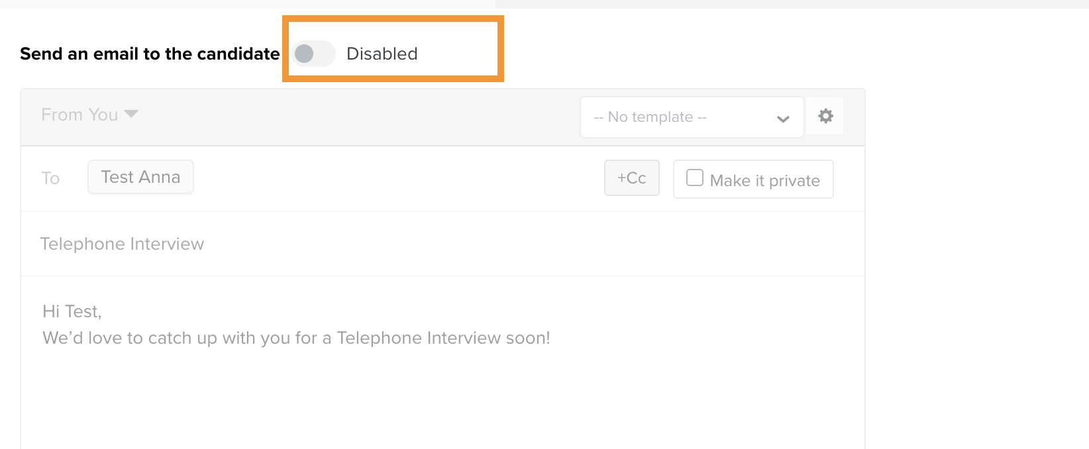Open template settings gear icon
The height and width of the screenshot is (449, 1089).
pyautogui.click(x=825, y=117)
